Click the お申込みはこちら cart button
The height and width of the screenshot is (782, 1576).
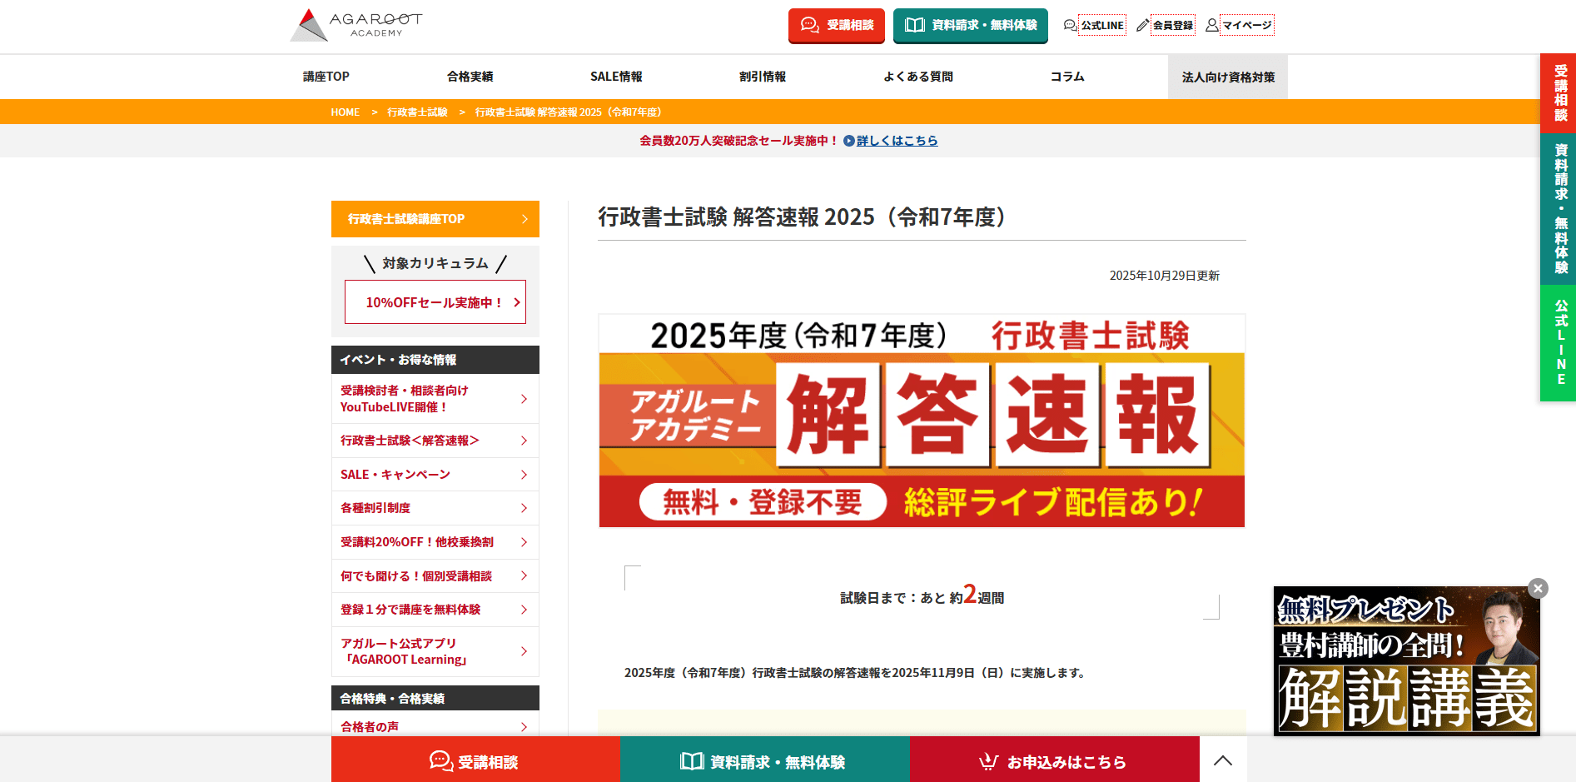1054,761
